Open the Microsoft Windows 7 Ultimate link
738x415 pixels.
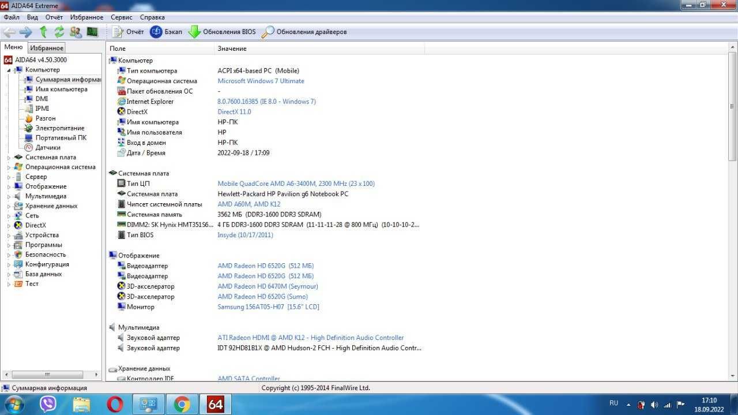[261, 81]
